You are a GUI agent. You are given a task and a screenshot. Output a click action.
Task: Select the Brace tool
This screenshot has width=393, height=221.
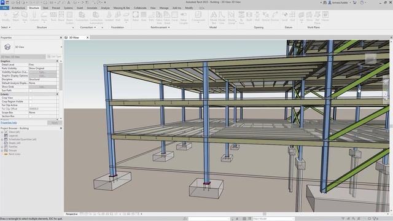coord(61,17)
